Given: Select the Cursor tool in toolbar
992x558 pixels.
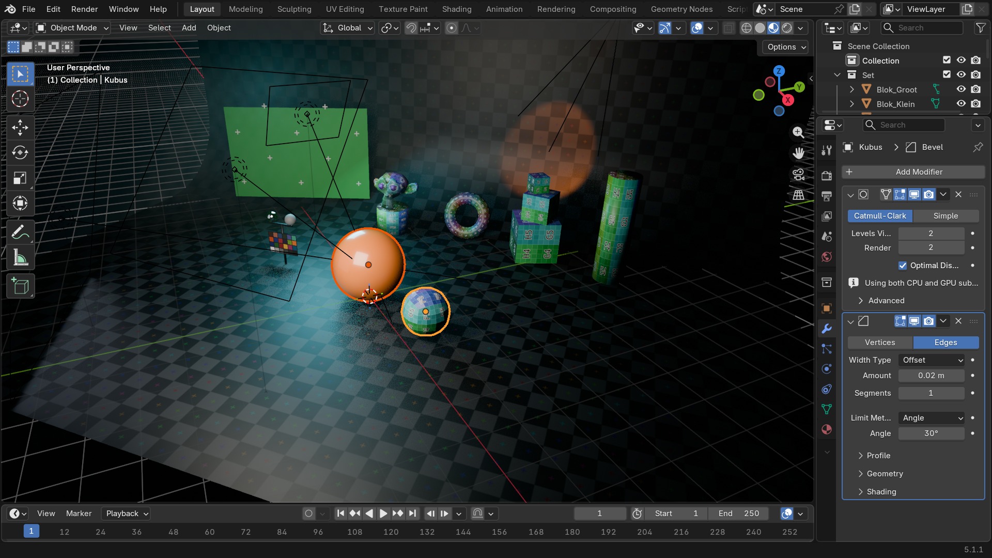Looking at the screenshot, I should [20, 99].
